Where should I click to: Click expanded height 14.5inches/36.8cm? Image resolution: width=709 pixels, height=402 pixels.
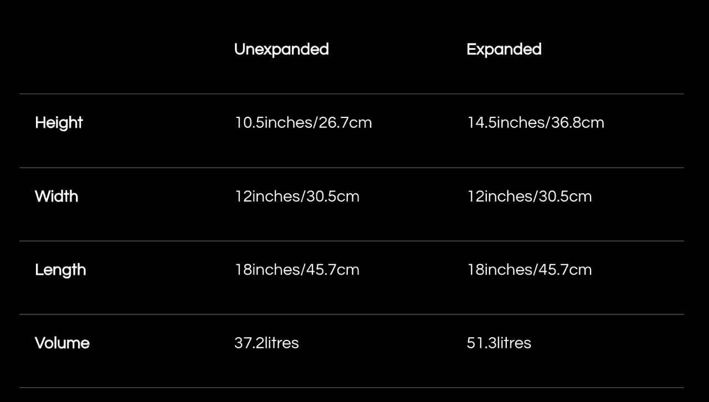pos(535,122)
